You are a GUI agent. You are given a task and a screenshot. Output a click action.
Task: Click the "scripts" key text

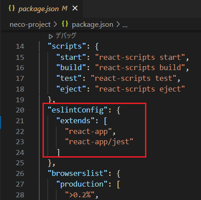click(x=67, y=46)
